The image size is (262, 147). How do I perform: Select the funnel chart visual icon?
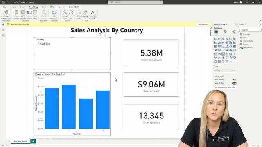pos(219,46)
